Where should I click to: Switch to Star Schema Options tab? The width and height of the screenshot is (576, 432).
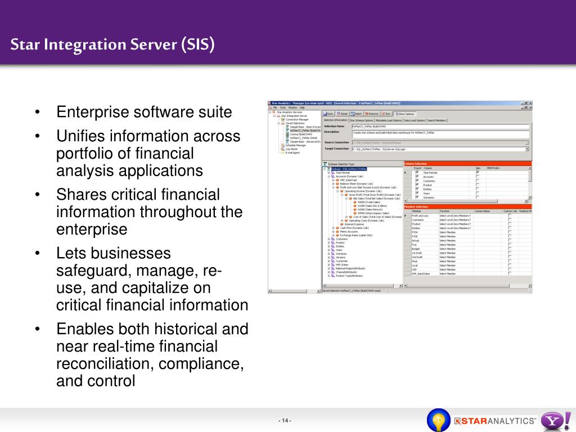pos(362,120)
